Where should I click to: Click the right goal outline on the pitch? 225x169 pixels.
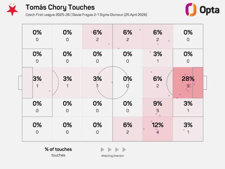tap(205, 83)
